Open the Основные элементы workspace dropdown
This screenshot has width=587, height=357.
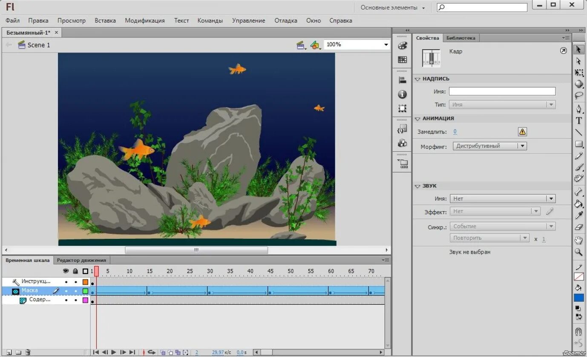click(x=392, y=8)
